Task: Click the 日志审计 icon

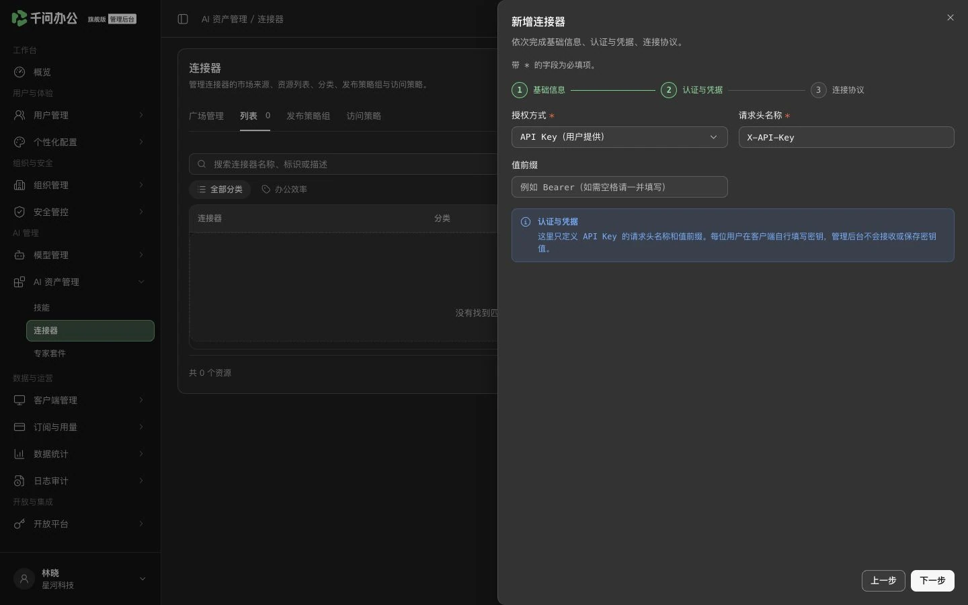Action: [19, 481]
